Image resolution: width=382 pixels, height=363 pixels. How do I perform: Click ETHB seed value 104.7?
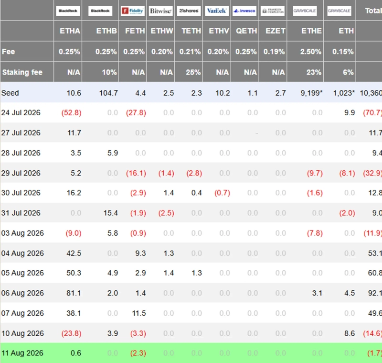(108, 93)
